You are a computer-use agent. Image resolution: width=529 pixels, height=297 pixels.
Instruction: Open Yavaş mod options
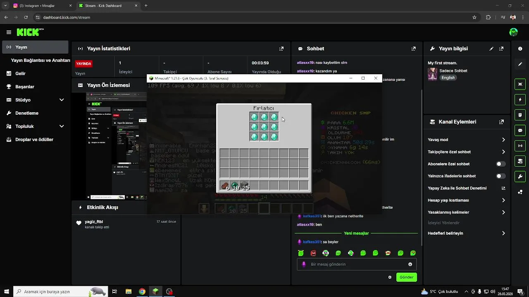click(467, 140)
